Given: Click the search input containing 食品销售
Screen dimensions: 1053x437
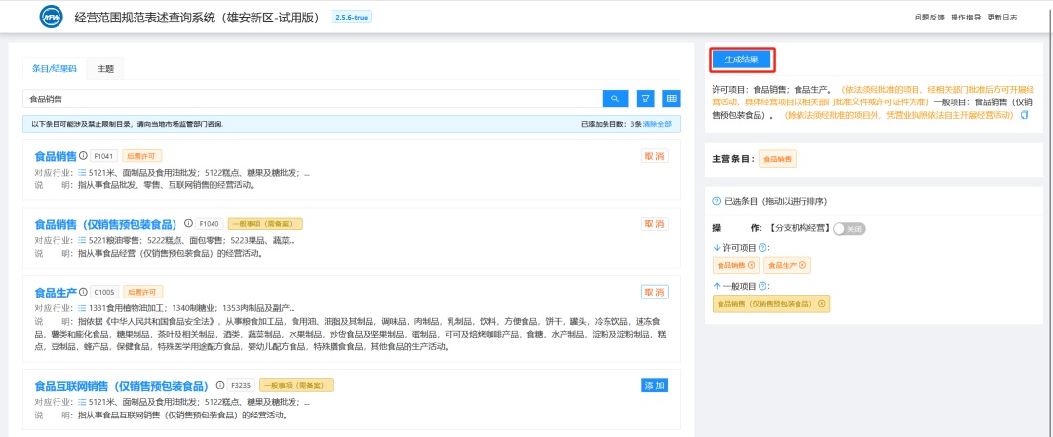Looking at the screenshot, I should point(312,99).
